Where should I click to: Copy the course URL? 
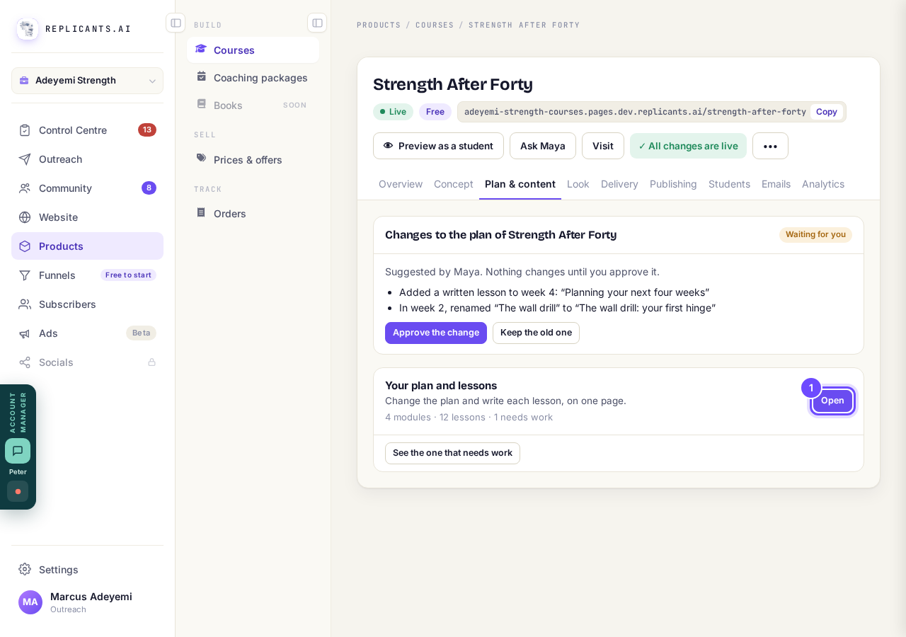pos(827,112)
